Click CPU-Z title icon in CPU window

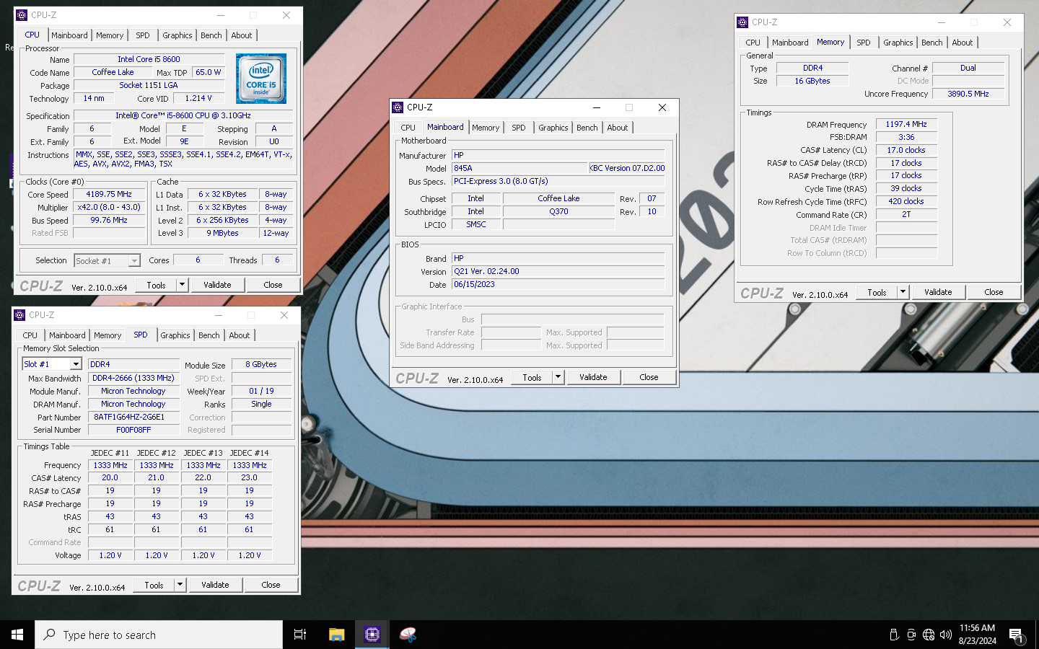click(x=22, y=15)
